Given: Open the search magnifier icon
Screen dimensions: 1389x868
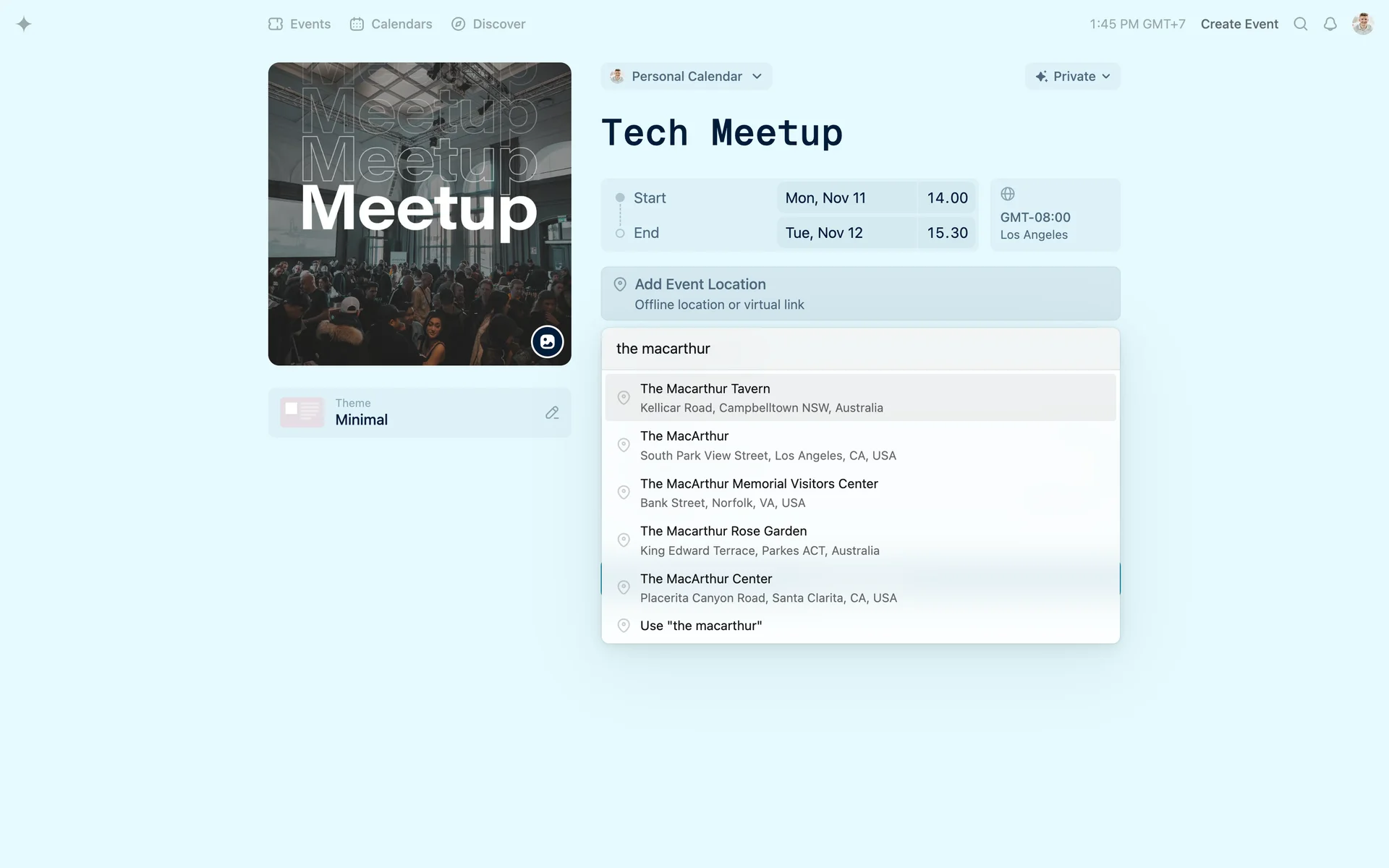Looking at the screenshot, I should tap(1300, 24).
